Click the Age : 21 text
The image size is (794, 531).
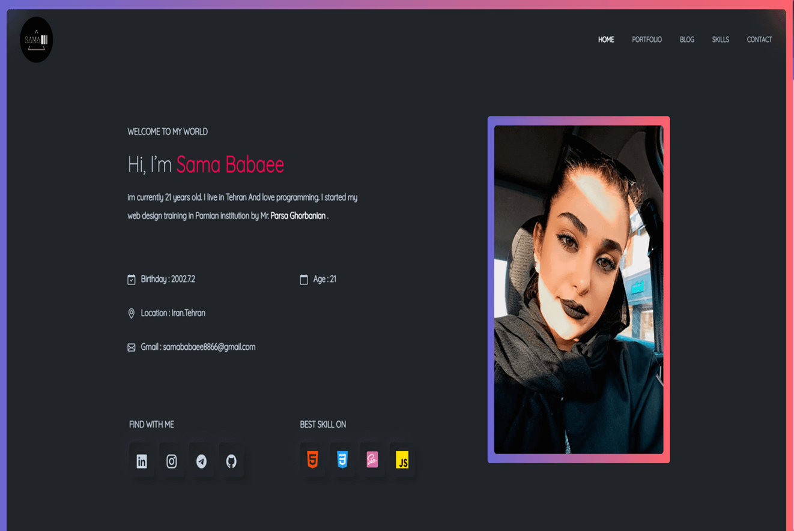coord(325,279)
